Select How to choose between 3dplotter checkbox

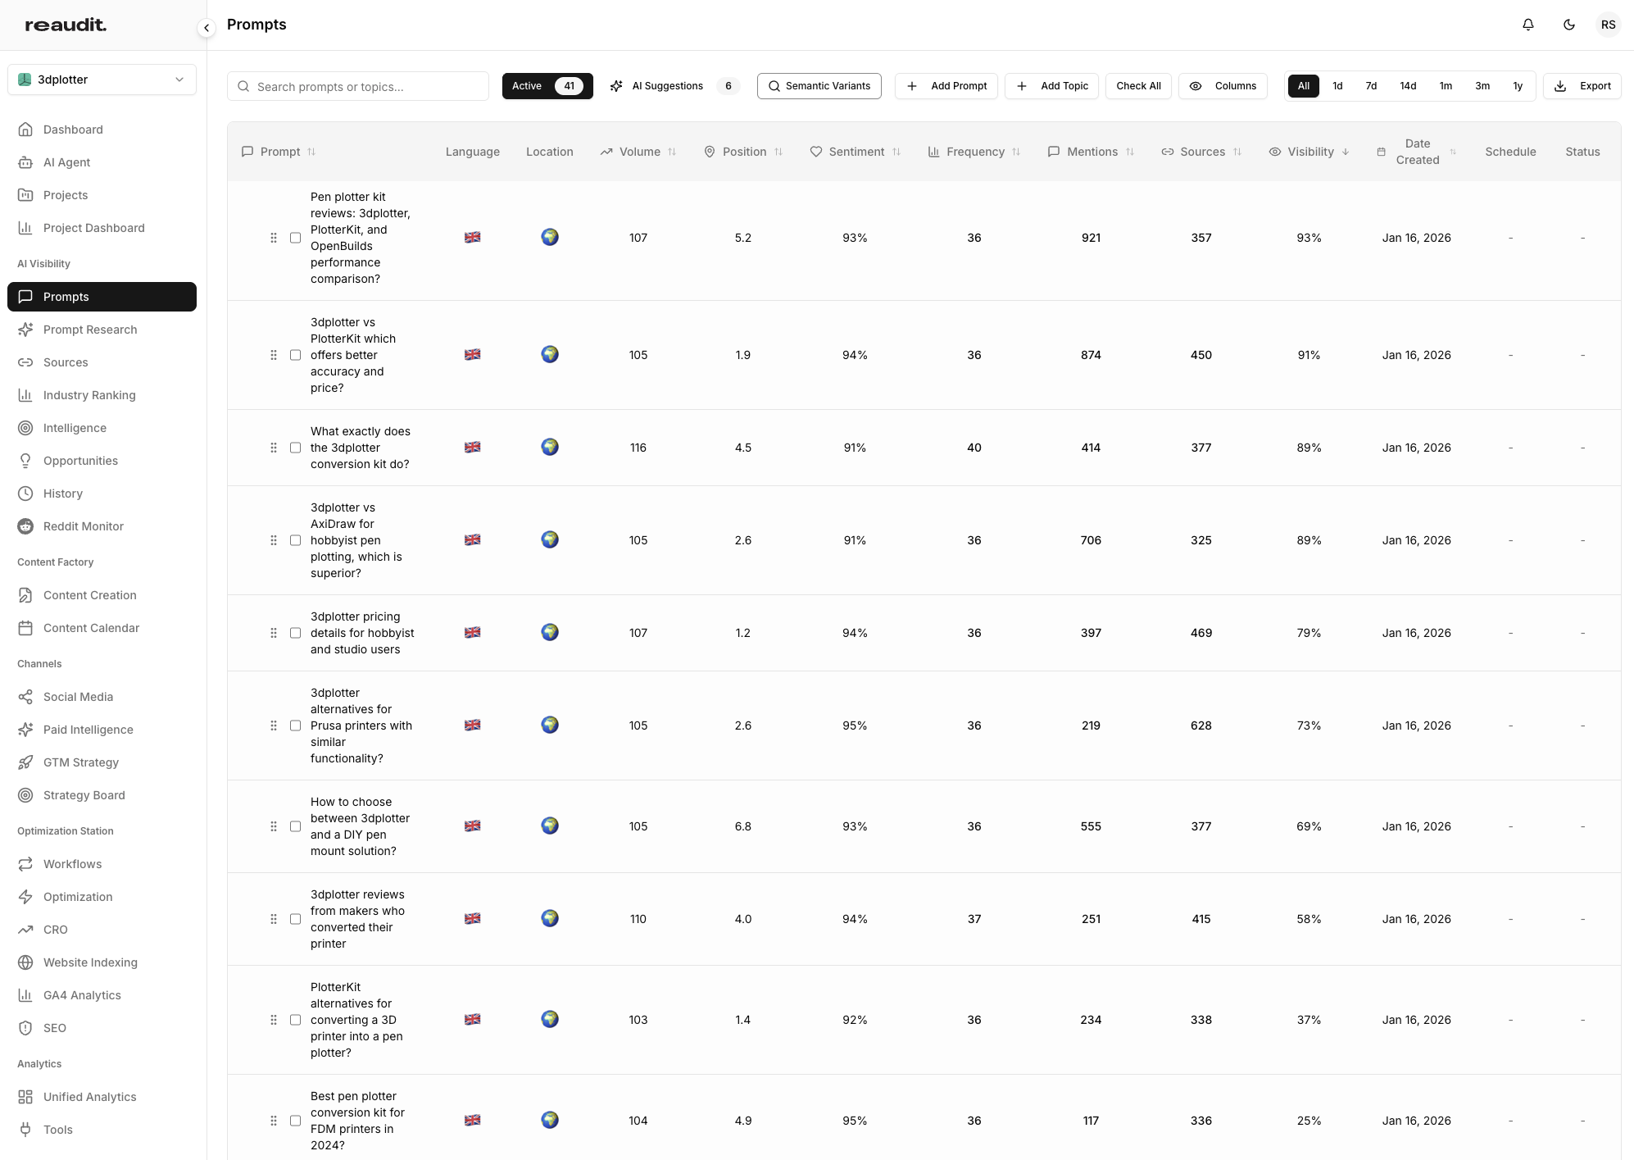[x=296, y=826]
